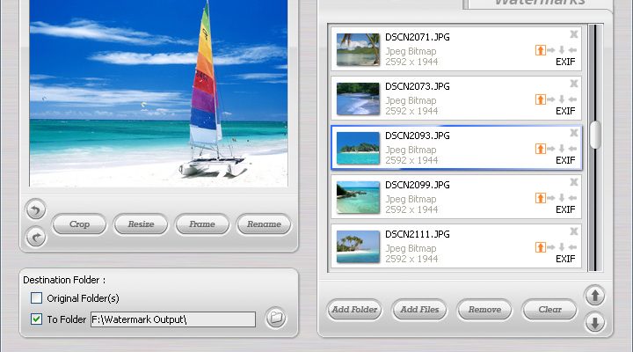Click right-arrow orientation icon for DSCN2111.JPG
This screenshot has height=352, width=633.
pyautogui.click(x=551, y=247)
